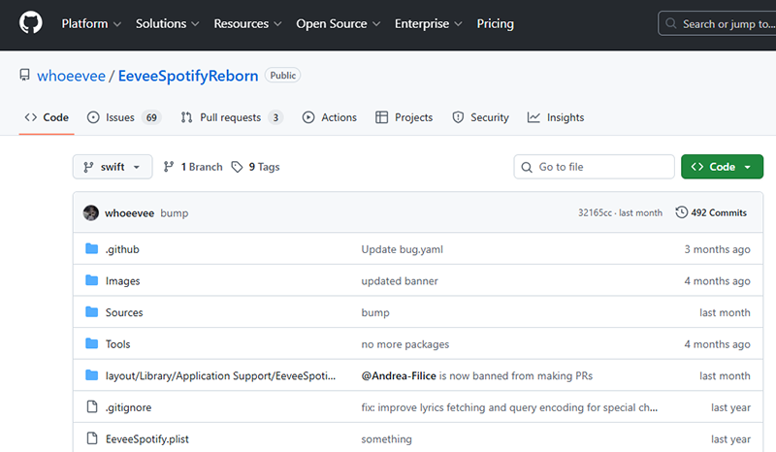The width and height of the screenshot is (776, 452).
Task: Switch to the Actions tab
Action: pyautogui.click(x=330, y=117)
